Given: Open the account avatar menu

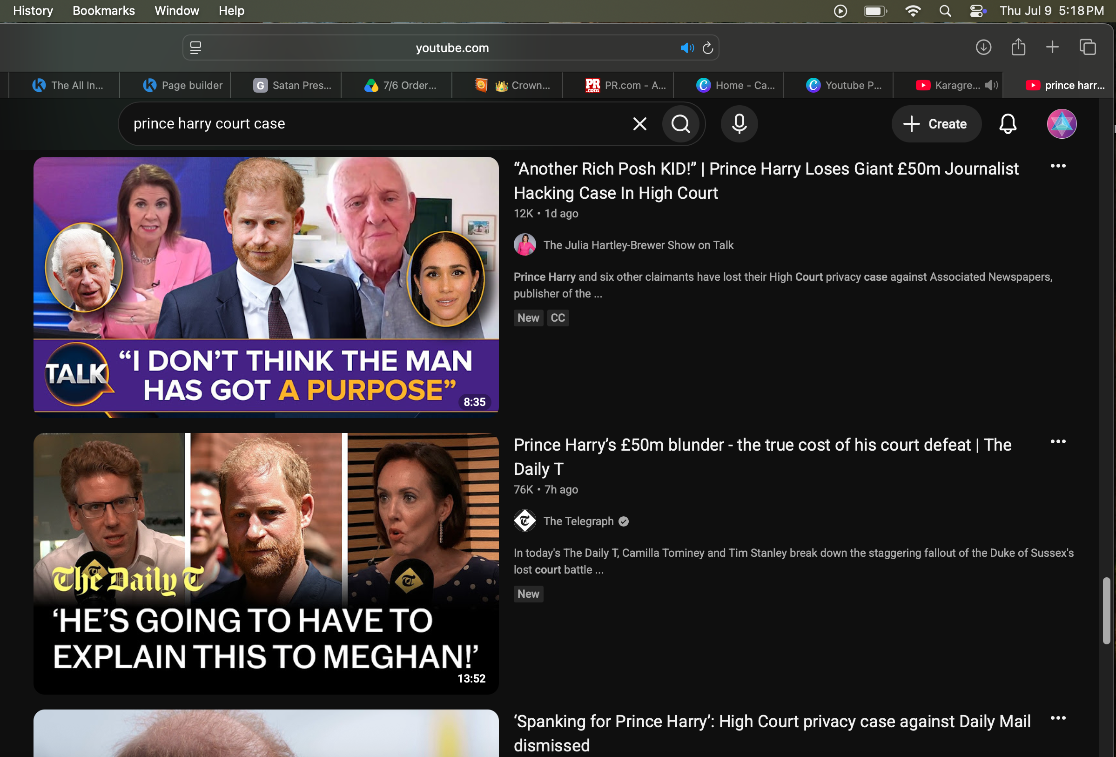Looking at the screenshot, I should coord(1062,124).
